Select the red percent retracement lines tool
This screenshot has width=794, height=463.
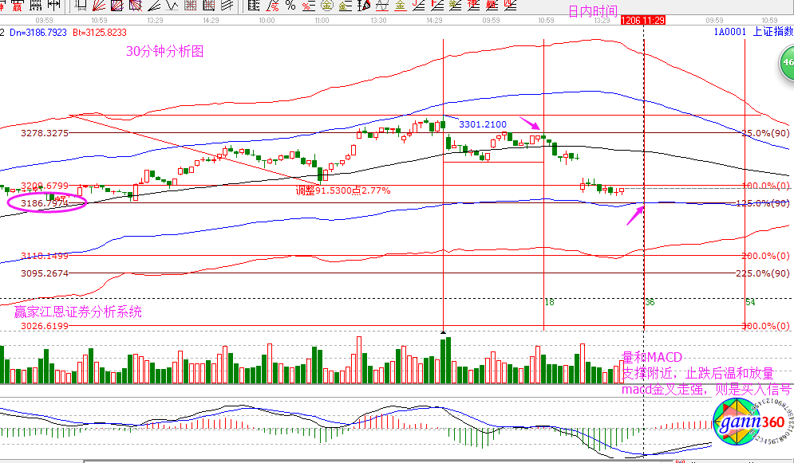pyautogui.click(x=308, y=6)
